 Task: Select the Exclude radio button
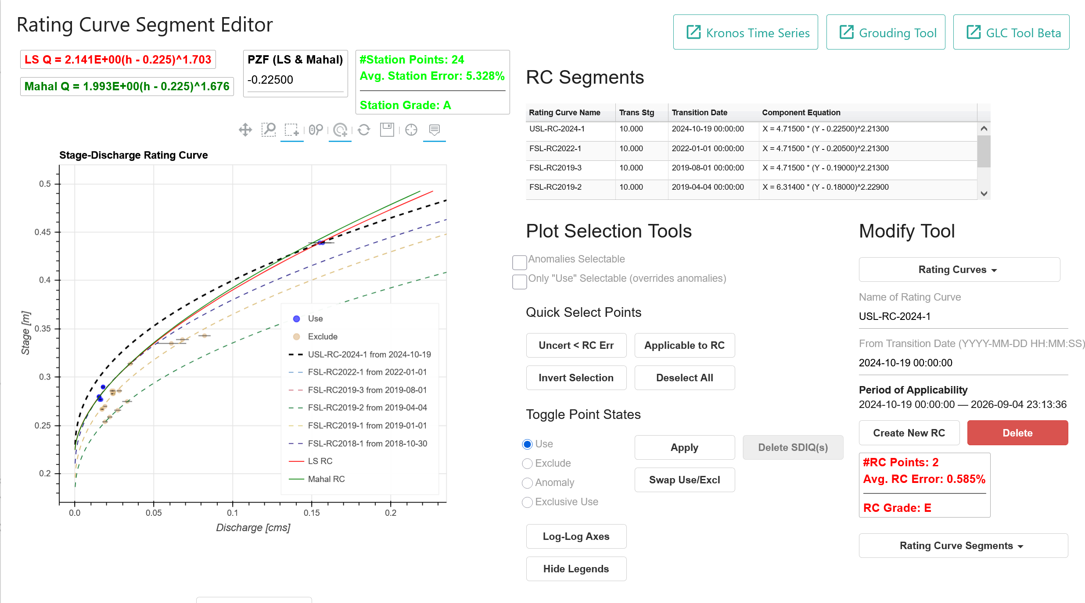[x=527, y=464]
